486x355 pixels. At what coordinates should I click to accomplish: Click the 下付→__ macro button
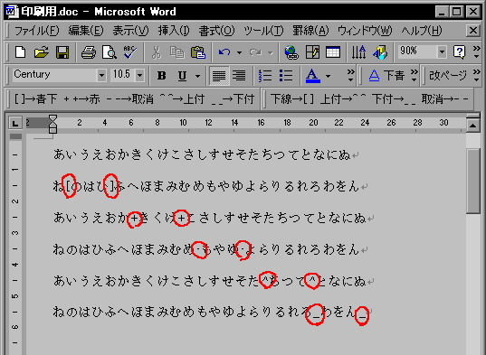(395, 99)
